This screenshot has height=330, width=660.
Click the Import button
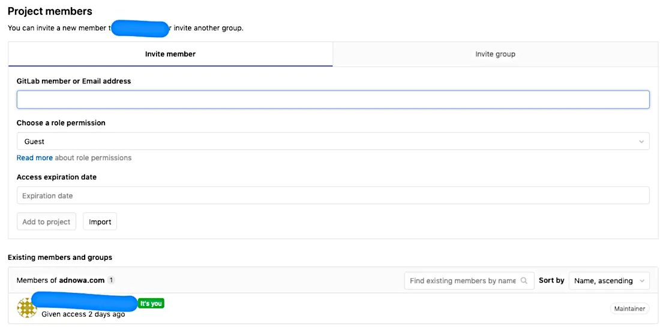pyautogui.click(x=100, y=221)
